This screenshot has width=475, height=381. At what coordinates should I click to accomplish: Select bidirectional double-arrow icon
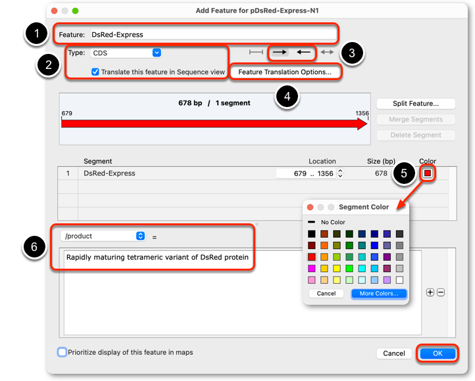(327, 53)
